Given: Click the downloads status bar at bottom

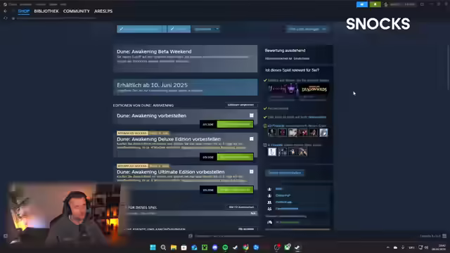Looking at the screenshot, I should pyautogui.click(x=226, y=236).
